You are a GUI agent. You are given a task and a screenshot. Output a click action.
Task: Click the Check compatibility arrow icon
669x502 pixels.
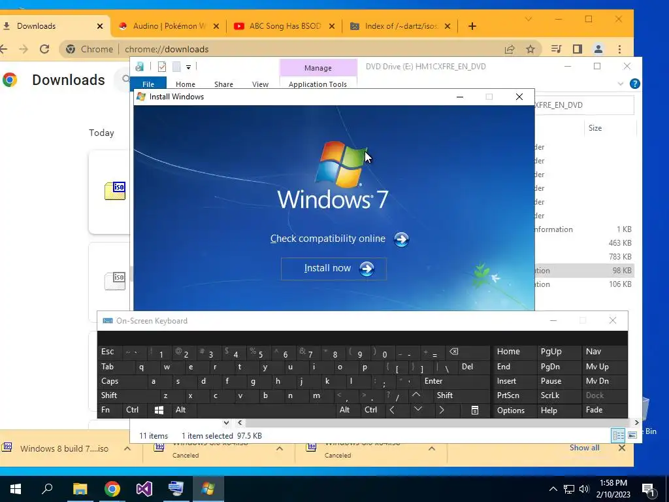pos(401,239)
